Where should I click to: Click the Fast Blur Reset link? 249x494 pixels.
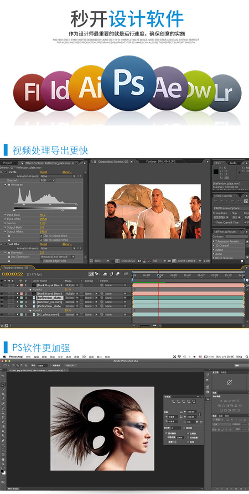[x=44, y=244]
